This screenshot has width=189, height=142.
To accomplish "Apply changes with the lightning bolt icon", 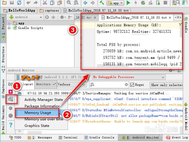I will coord(136,3).
